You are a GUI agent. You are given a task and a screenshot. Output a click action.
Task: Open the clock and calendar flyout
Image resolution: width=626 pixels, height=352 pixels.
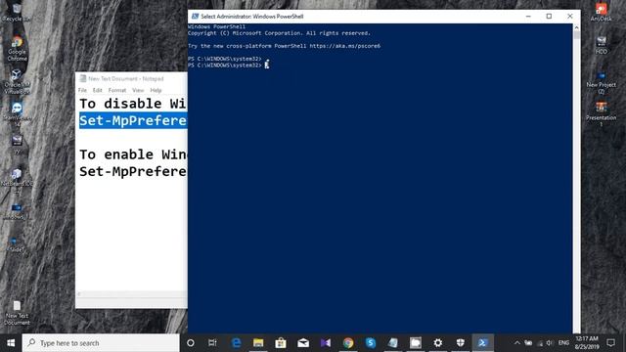click(587, 343)
